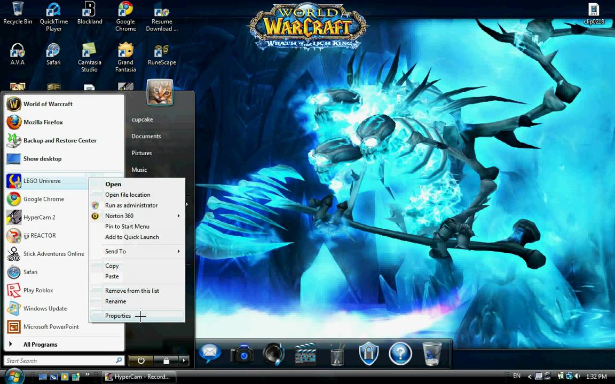Click the power sleep button

[141, 360]
